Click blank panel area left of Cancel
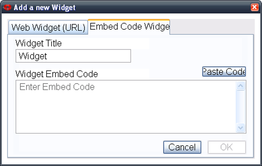 [x=87, y=147]
